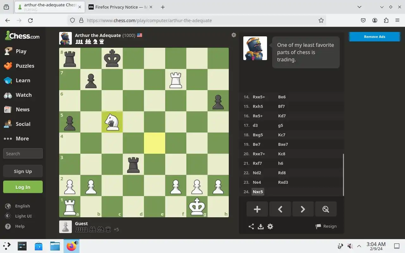Click move 22 Nd2 in move list
The width and height of the screenshot is (405, 253).
257,173
